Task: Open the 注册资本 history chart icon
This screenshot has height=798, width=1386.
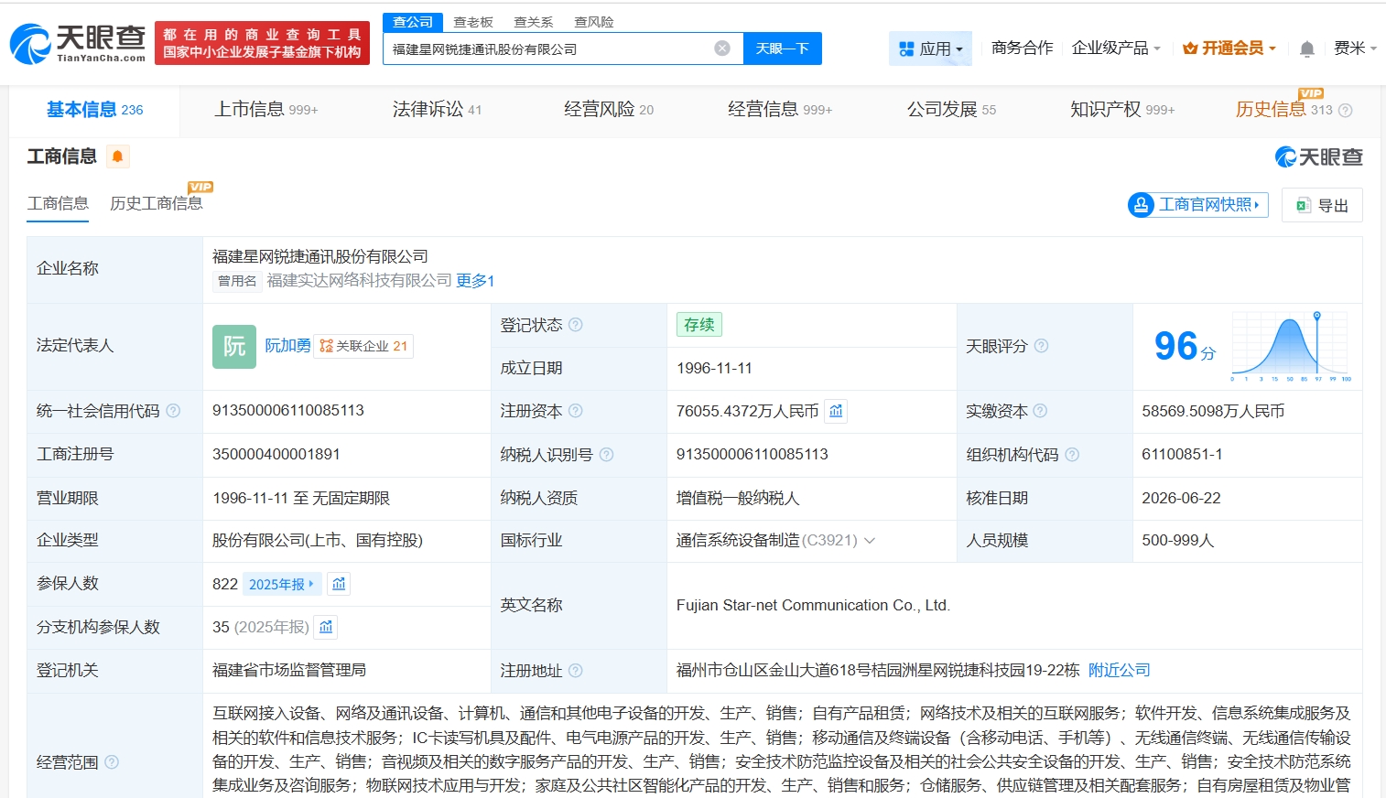Action: (836, 411)
